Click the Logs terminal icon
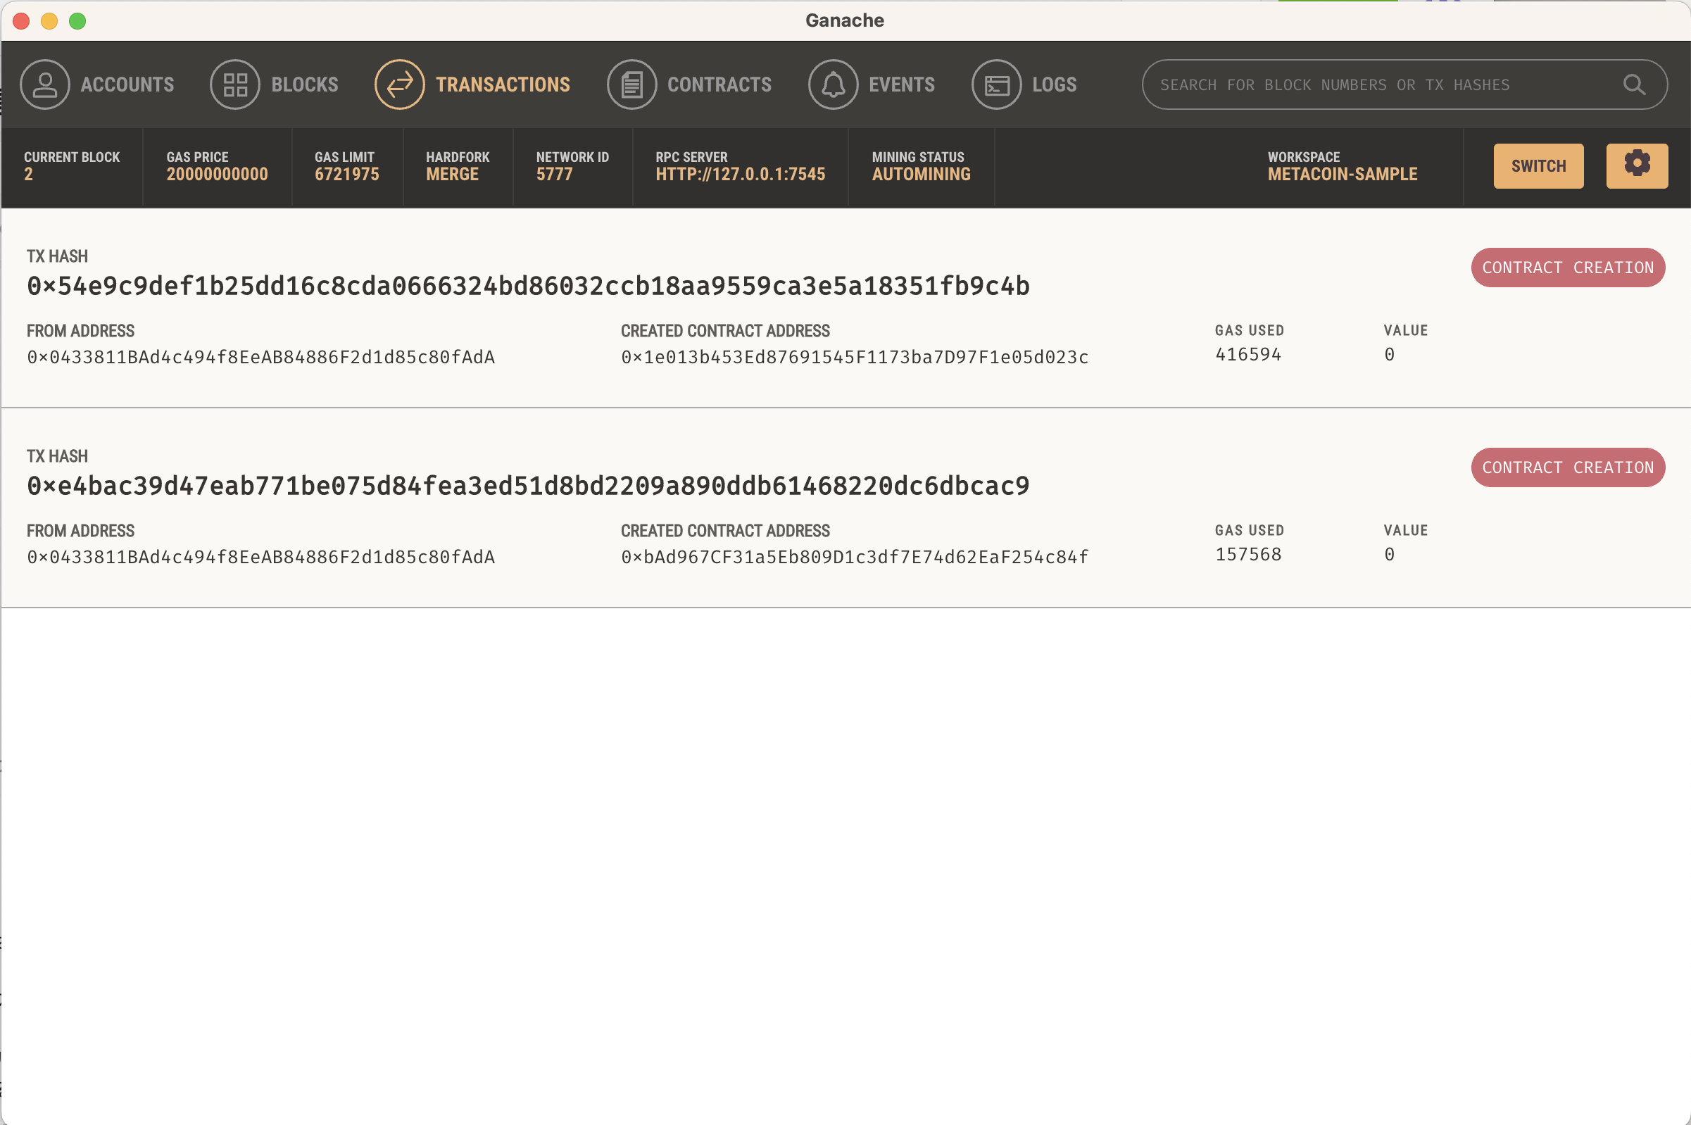Image resolution: width=1691 pixels, height=1125 pixels. click(995, 84)
